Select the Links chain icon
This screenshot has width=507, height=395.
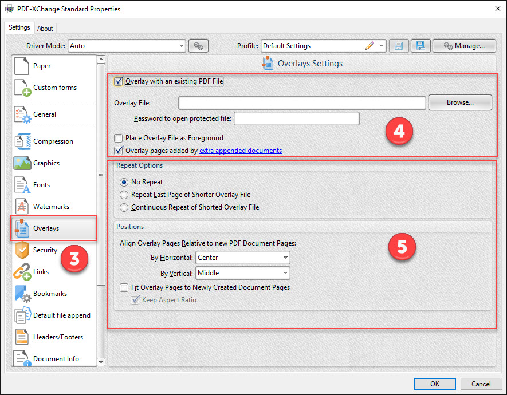(x=22, y=272)
